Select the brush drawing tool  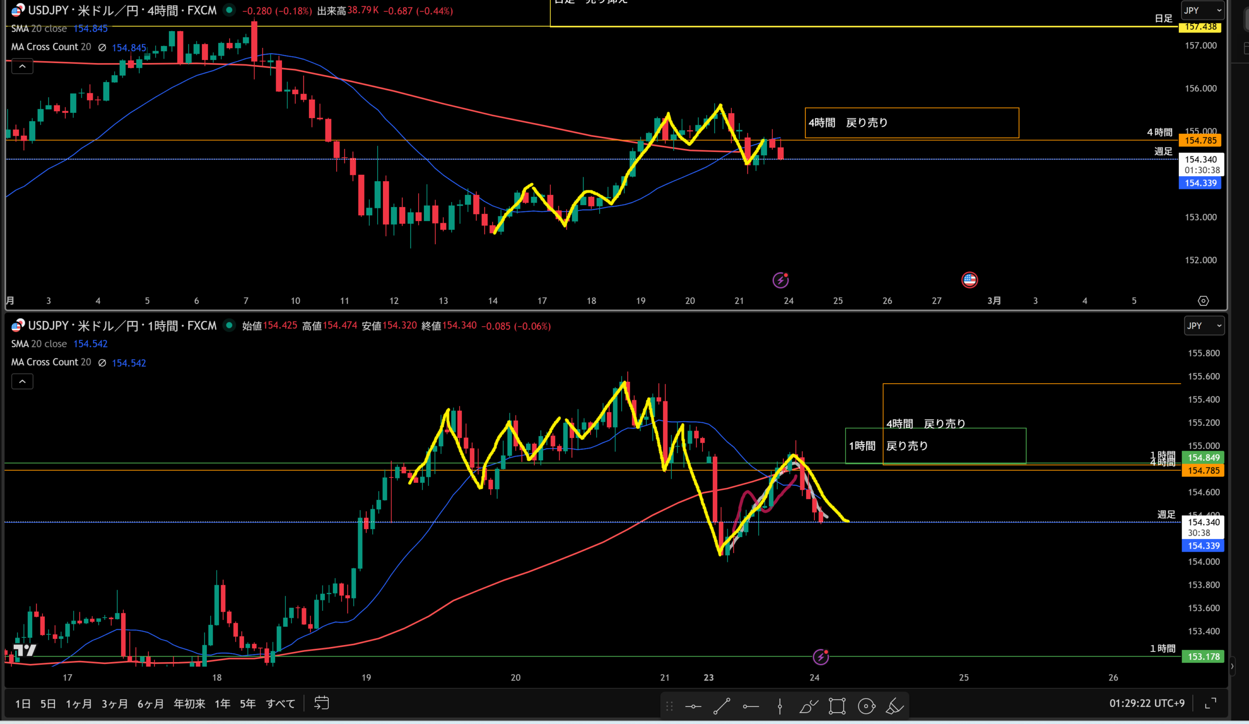pos(808,706)
